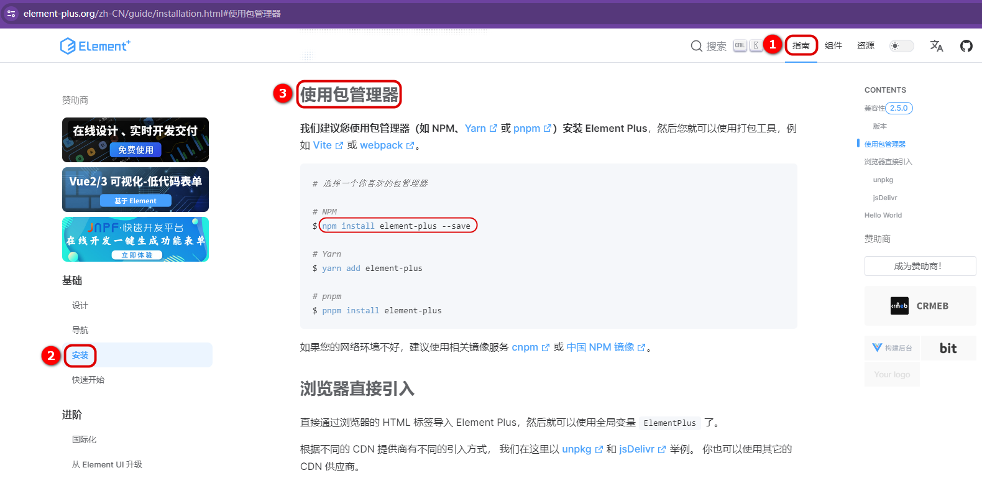Click the 使用包管理器 heading
Image resolution: width=982 pixels, height=478 pixels.
[349, 94]
